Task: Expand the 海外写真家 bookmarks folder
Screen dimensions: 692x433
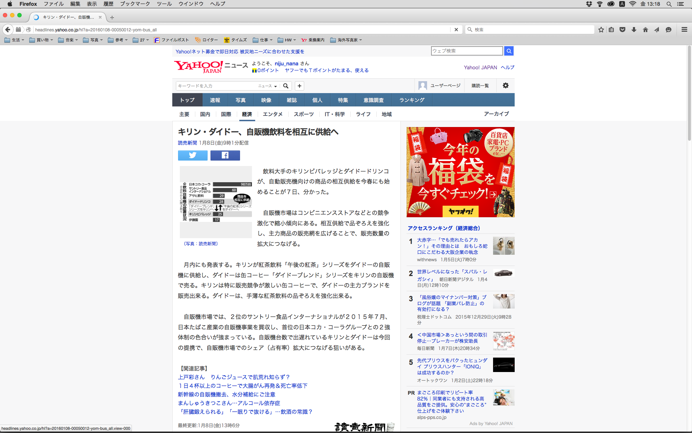Action: point(346,40)
